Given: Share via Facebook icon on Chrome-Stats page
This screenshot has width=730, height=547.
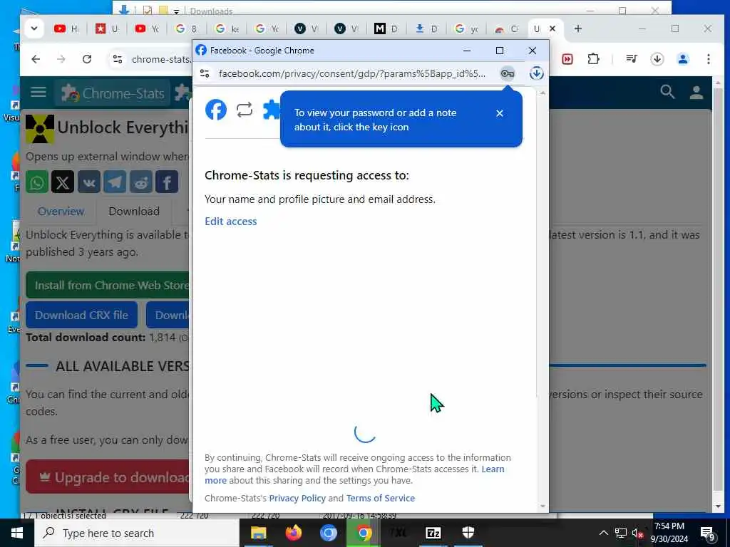Looking at the screenshot, I should [x=167, y=182].
